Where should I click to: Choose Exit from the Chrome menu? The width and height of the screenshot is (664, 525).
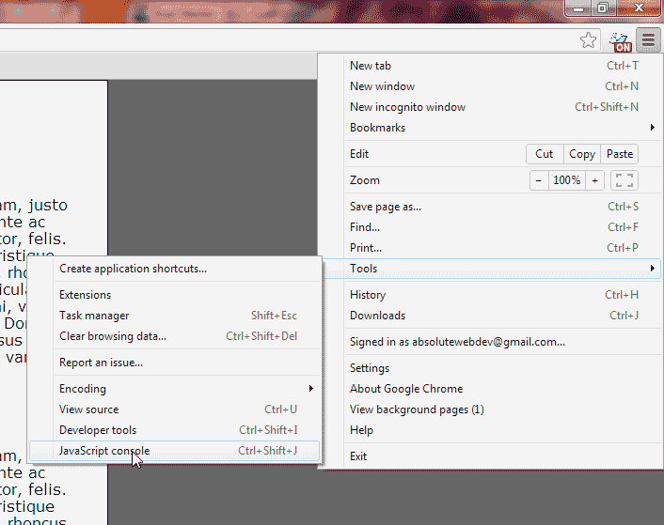(502, 456)
